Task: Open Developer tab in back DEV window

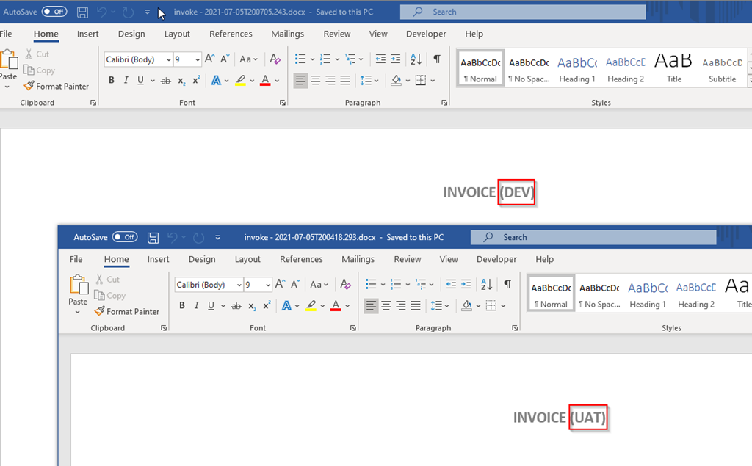Action: tap(426, 34)
